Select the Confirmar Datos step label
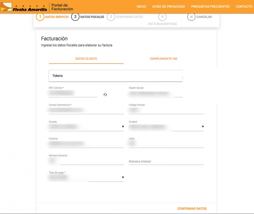 click(x=129, y=17)
